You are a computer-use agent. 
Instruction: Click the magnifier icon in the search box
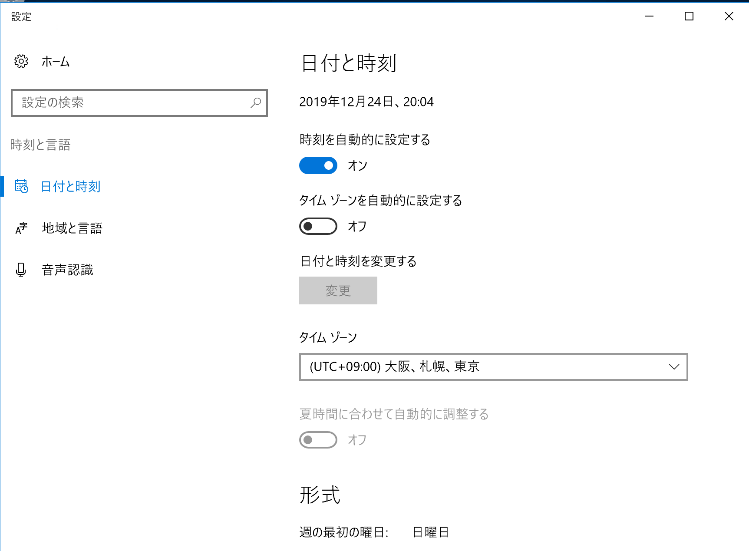point(256,103)
